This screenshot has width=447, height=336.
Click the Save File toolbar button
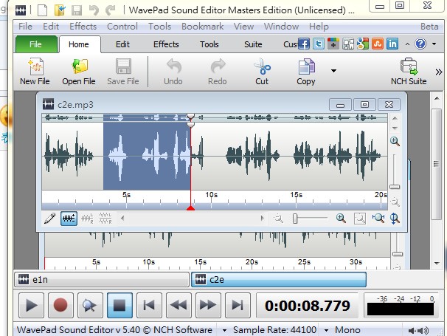(123, 72)
